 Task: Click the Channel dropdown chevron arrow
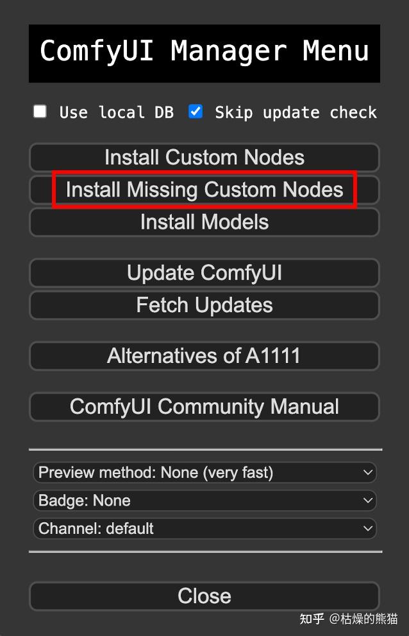(368, 529)
